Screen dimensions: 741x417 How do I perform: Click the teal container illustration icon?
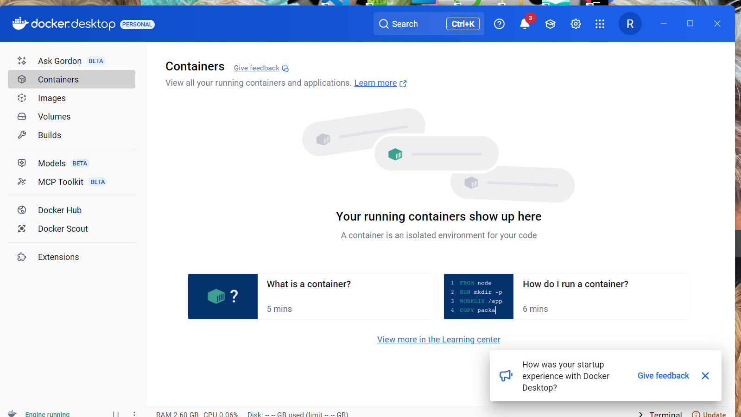395,154
